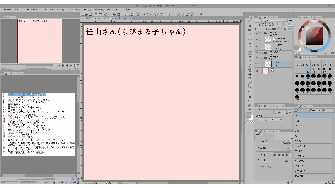Click the pink Paper layer thumbnail
The image size is (335, 188).
(265, 71)
